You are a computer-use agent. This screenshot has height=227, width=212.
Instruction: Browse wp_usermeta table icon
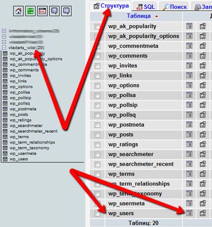(x=189, y=203)
